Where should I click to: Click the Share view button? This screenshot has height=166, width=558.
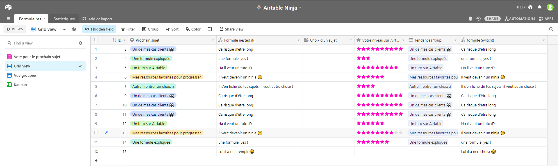tap(231, 29)
